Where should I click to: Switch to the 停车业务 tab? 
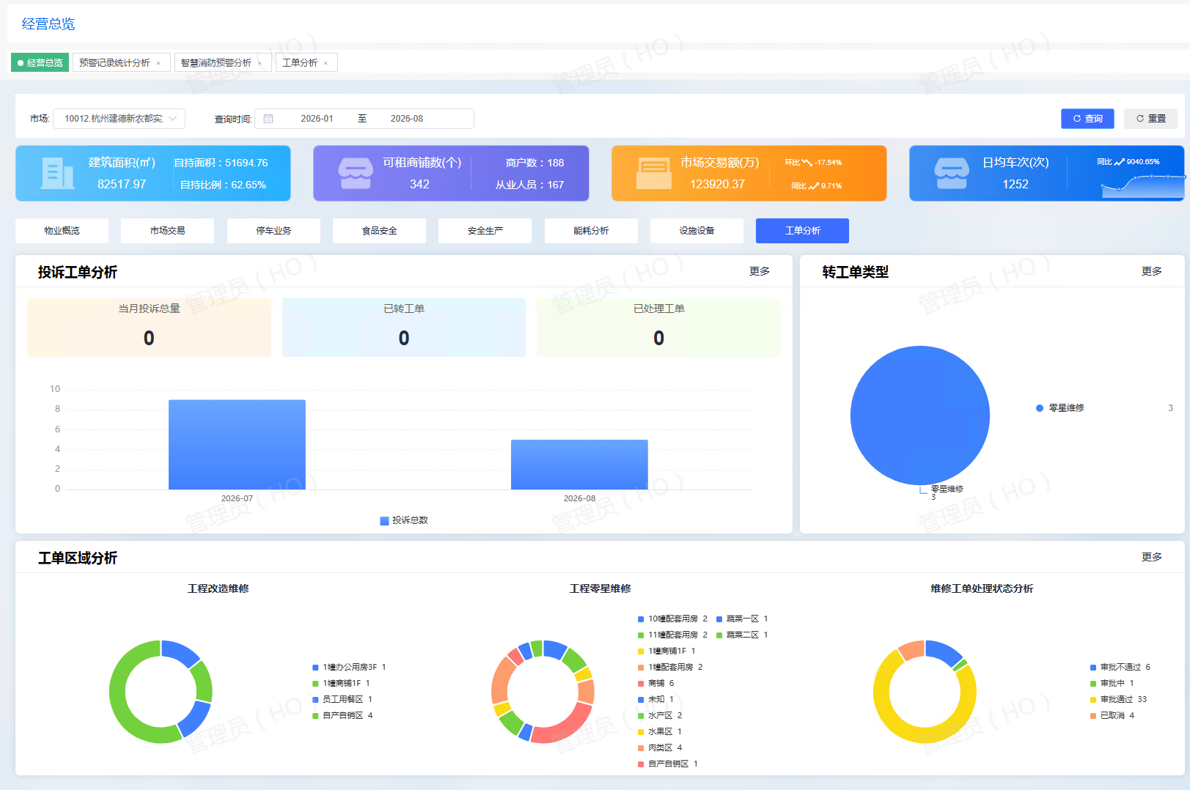tap(273, 231)
